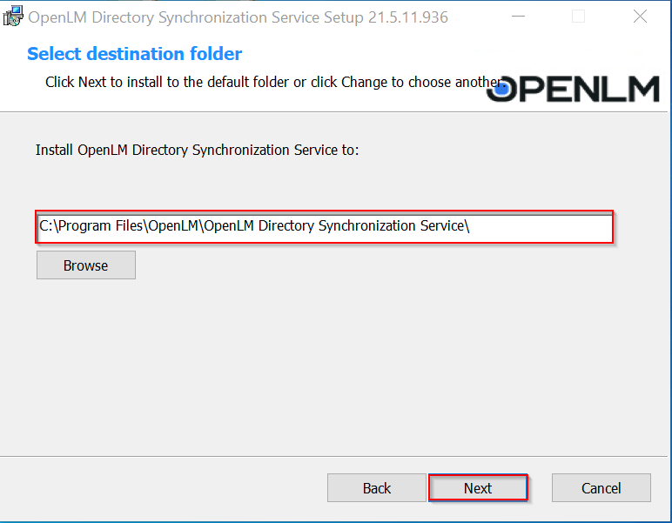Proceed by pressing Next
Screen dimensions: 672x523
click(x=478, y=488)
